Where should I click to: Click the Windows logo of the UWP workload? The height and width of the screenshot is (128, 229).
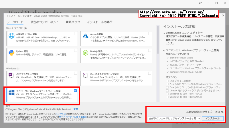point(11,93)
